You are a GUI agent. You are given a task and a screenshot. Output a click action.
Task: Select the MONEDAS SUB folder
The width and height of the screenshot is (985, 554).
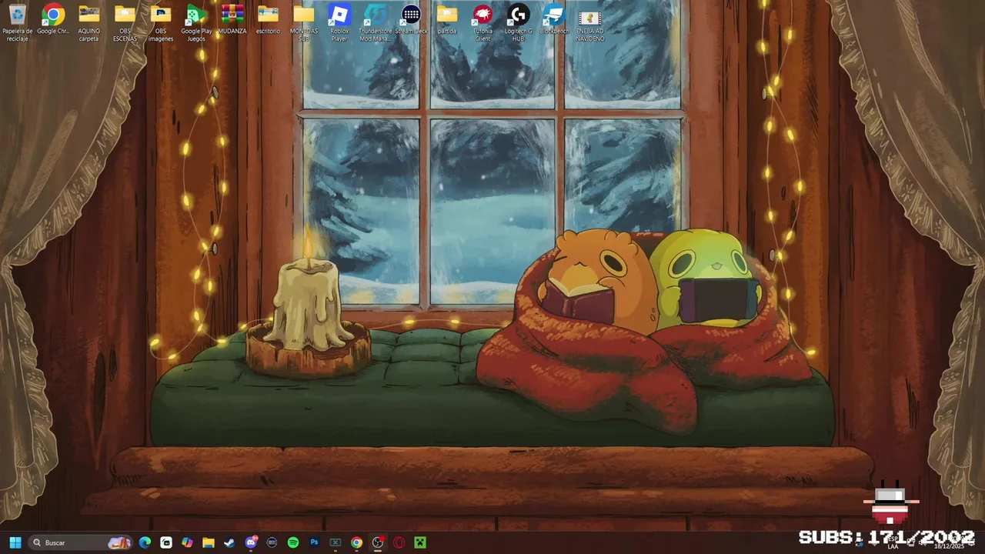[x=304, y=23]
